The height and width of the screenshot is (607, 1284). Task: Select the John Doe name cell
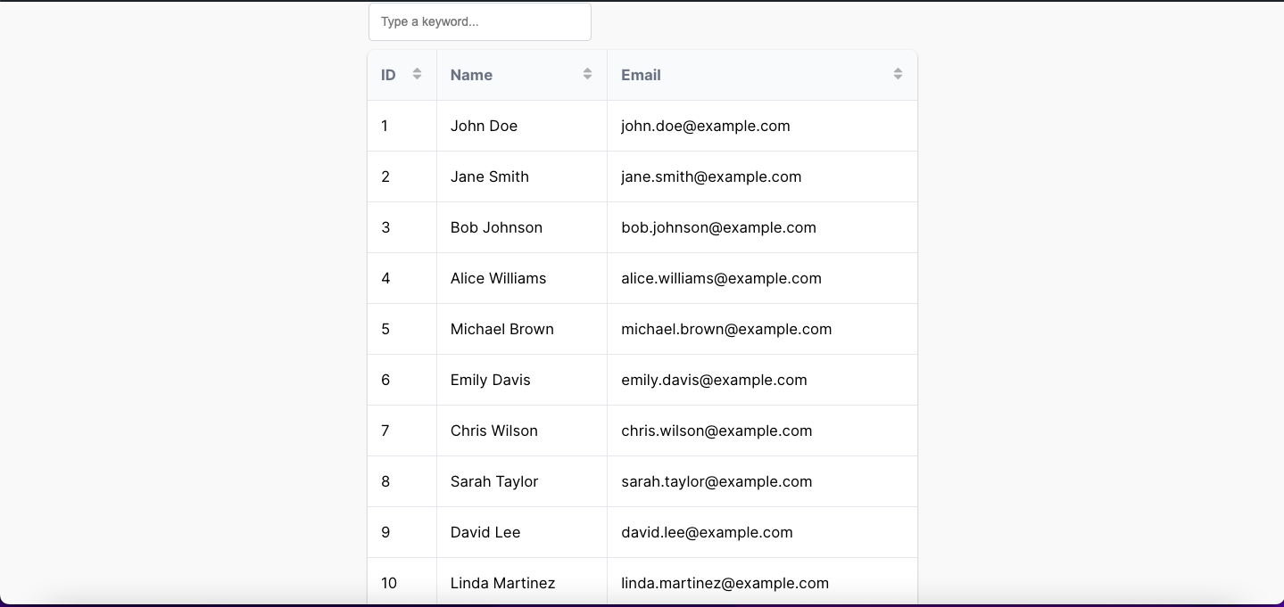(522, 126)
